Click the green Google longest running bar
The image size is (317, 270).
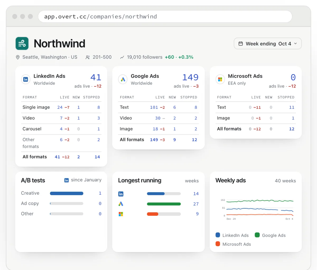tap(164, 204)
